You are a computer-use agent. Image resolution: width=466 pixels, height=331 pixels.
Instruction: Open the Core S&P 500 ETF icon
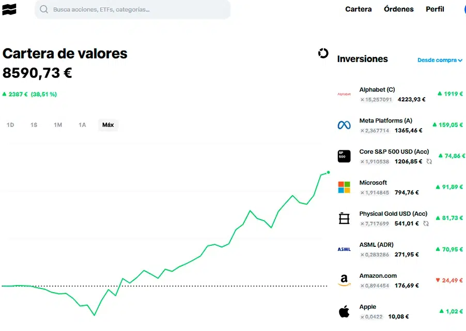[344, 156]
